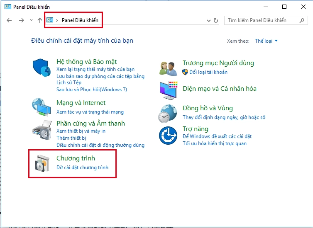The image size is (313, 228).
Task: Open the Xem theo Thể loại dropdown
Action: [x=266, y=41]
